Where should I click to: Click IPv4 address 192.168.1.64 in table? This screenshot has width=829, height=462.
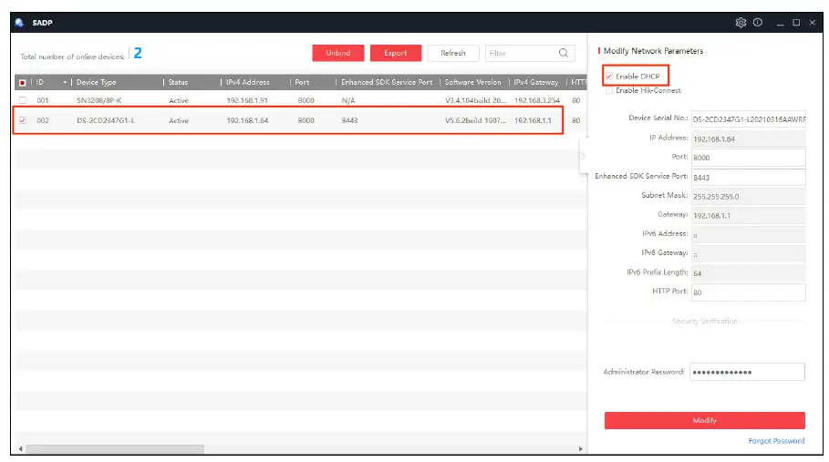pyautogui.click(x=247, y=120)
